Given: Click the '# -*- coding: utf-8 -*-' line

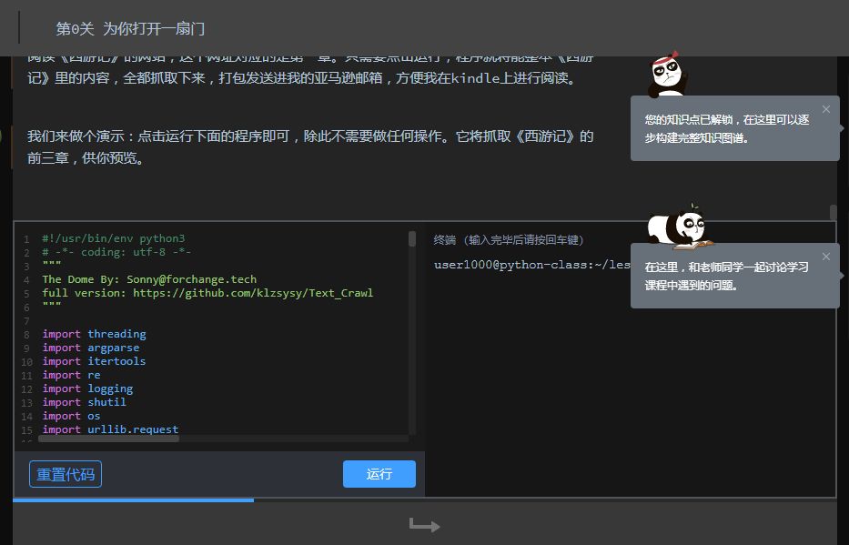Looking at the screenshot, I should [116, 252].
